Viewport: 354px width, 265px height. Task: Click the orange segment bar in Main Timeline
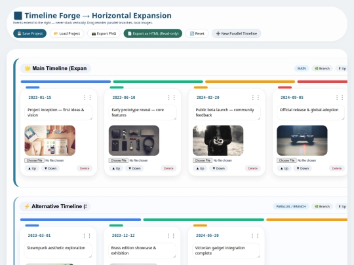click(250, 82)
